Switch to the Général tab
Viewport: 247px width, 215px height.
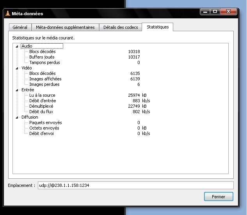(20, 27)
